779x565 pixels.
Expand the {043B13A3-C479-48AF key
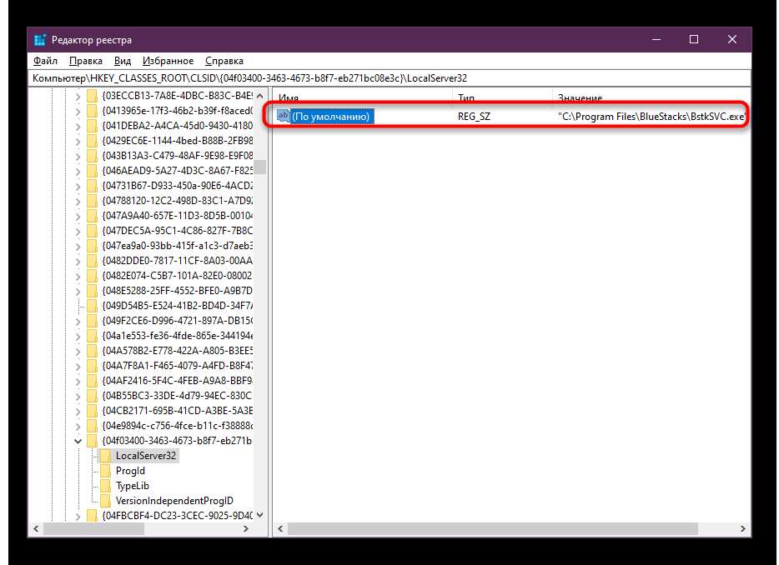point(78,157)
